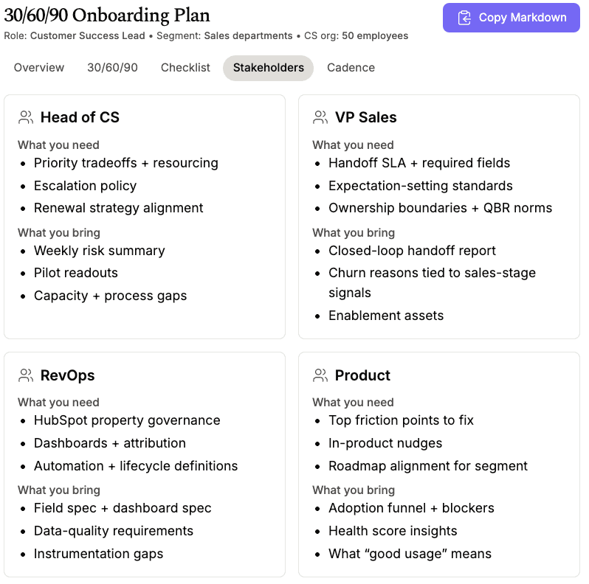Viewport: 589px width, 584px height.
Task: Click the Health score insights item
Action: (393, 531)
